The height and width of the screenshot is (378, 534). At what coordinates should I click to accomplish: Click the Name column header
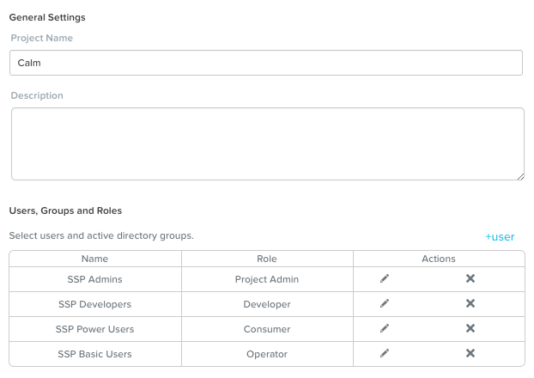95,259
